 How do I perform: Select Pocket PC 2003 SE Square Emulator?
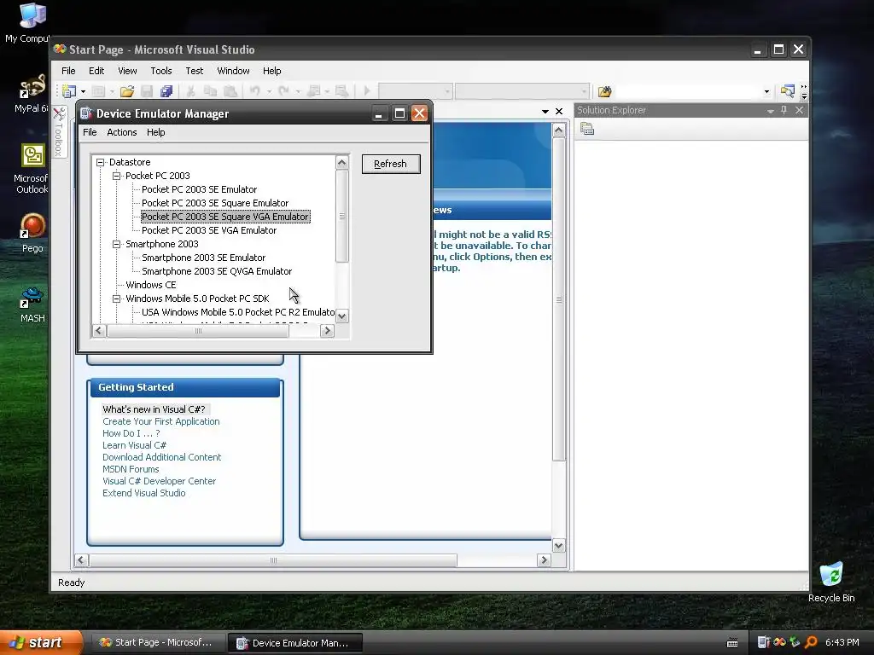[215, 203]
